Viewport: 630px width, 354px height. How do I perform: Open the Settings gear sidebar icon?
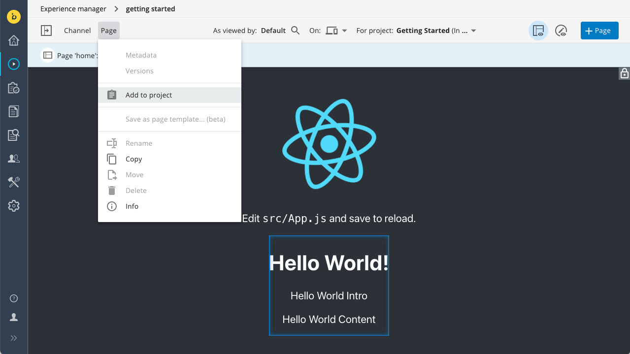coord(14,206)
